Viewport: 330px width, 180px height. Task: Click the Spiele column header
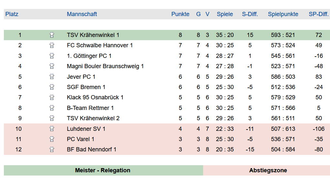[225, 14]
